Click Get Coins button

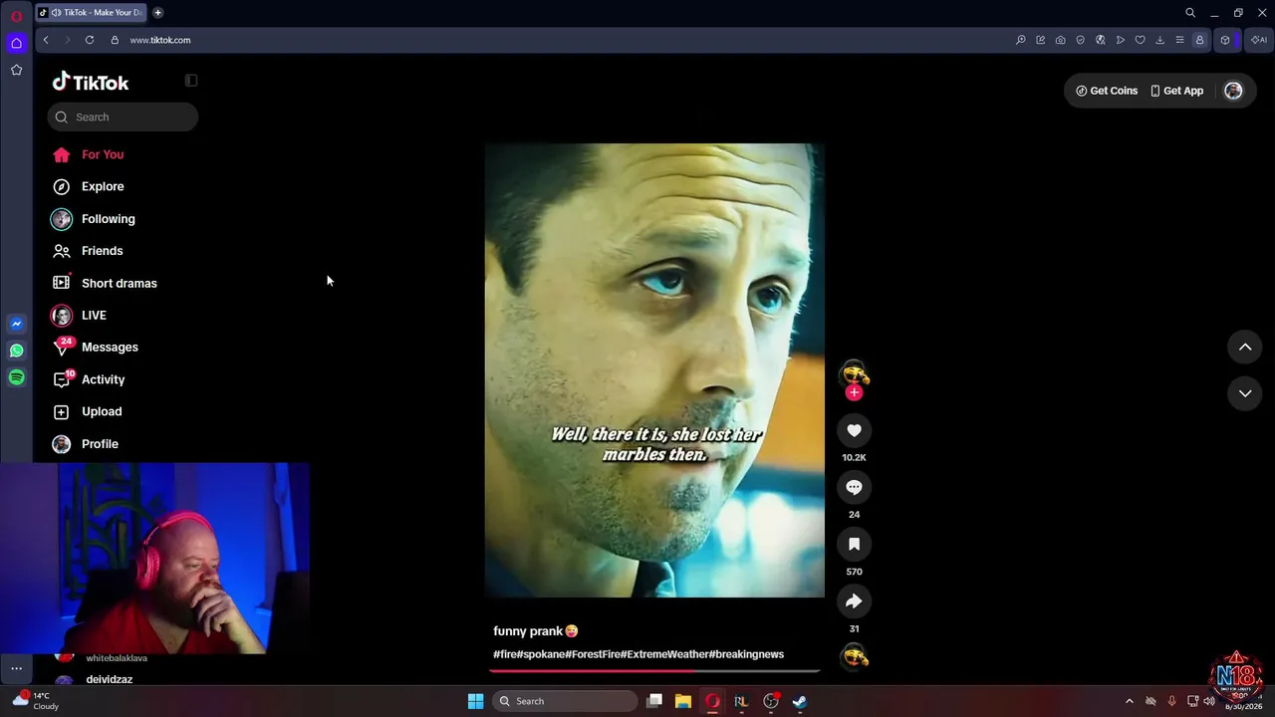(x=1107, y=91)
